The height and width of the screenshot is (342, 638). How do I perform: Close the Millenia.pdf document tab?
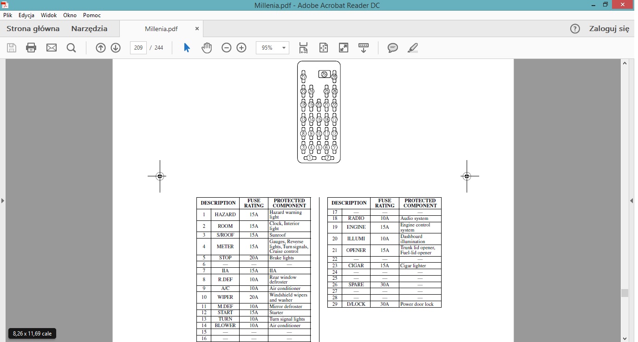click(197, 29)
